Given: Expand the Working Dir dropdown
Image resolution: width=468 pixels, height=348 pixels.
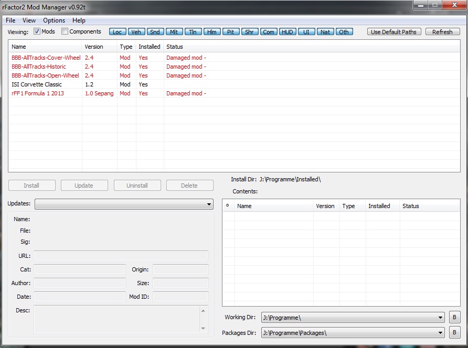Looking at the screenshot, I should pyautogui.click(x=353, y=318).
